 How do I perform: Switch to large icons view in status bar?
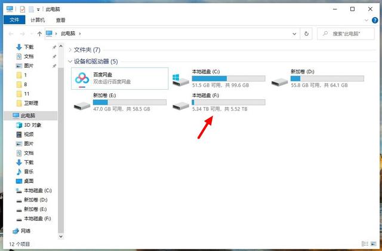point(373,244)
